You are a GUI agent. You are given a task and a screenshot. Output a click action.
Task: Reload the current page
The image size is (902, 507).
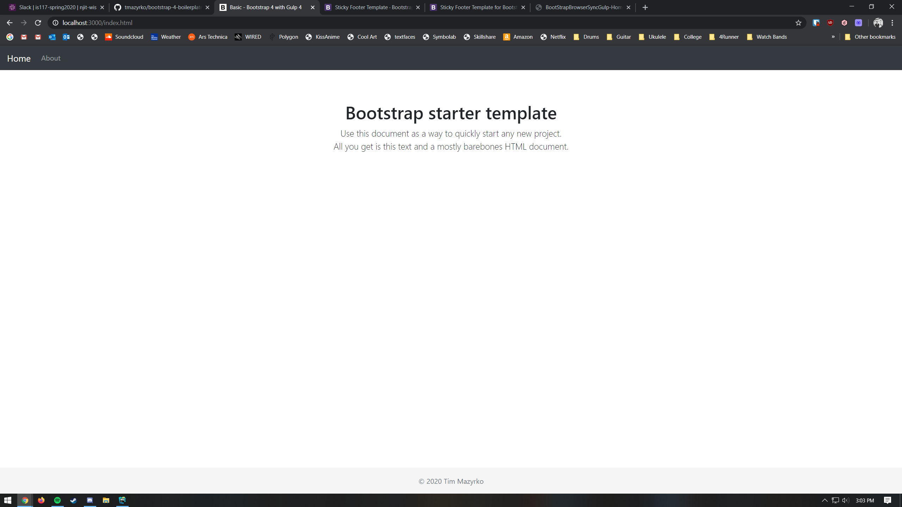tap(38, 23)
